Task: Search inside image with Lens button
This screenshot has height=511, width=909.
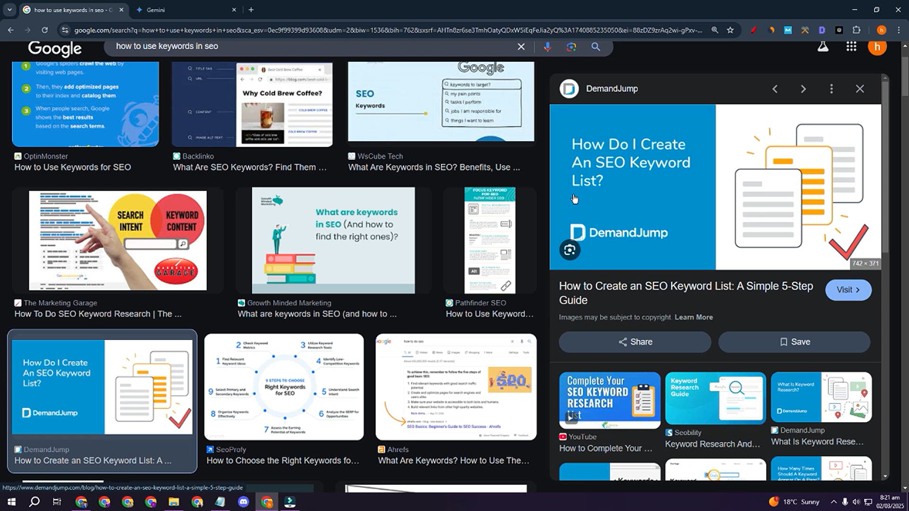Action: pos(570,250)
